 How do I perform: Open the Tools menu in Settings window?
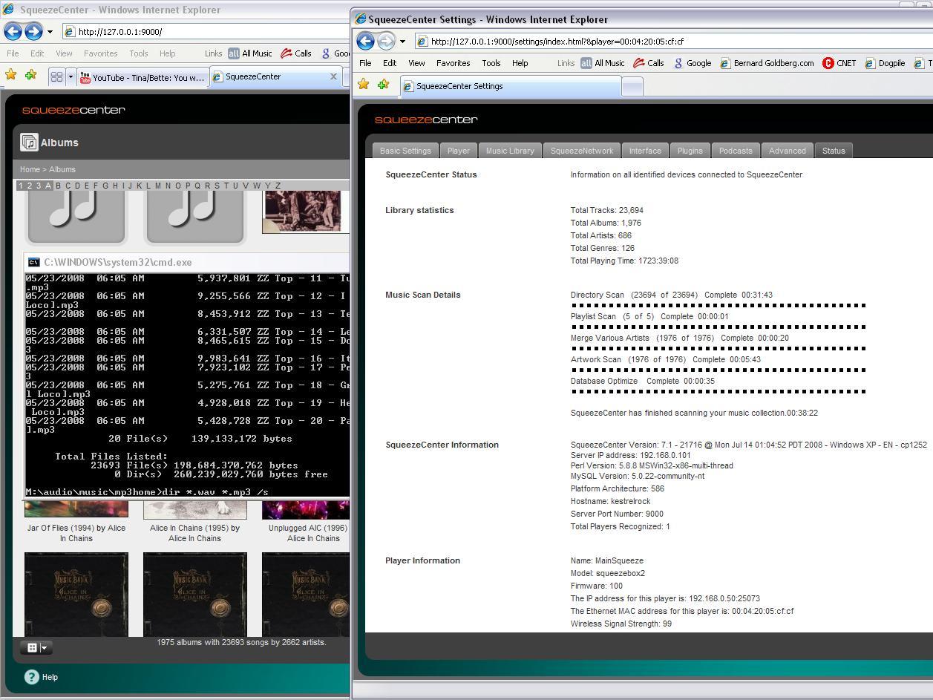(x=491, y=63)
